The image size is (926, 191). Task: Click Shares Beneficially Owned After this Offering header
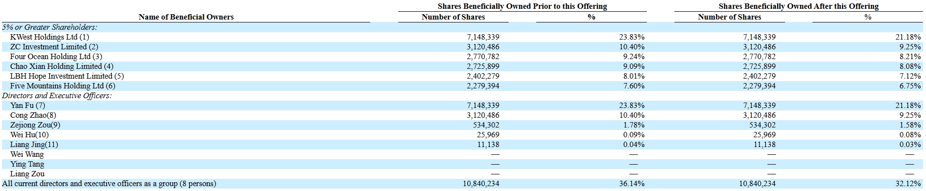point(799,6)
